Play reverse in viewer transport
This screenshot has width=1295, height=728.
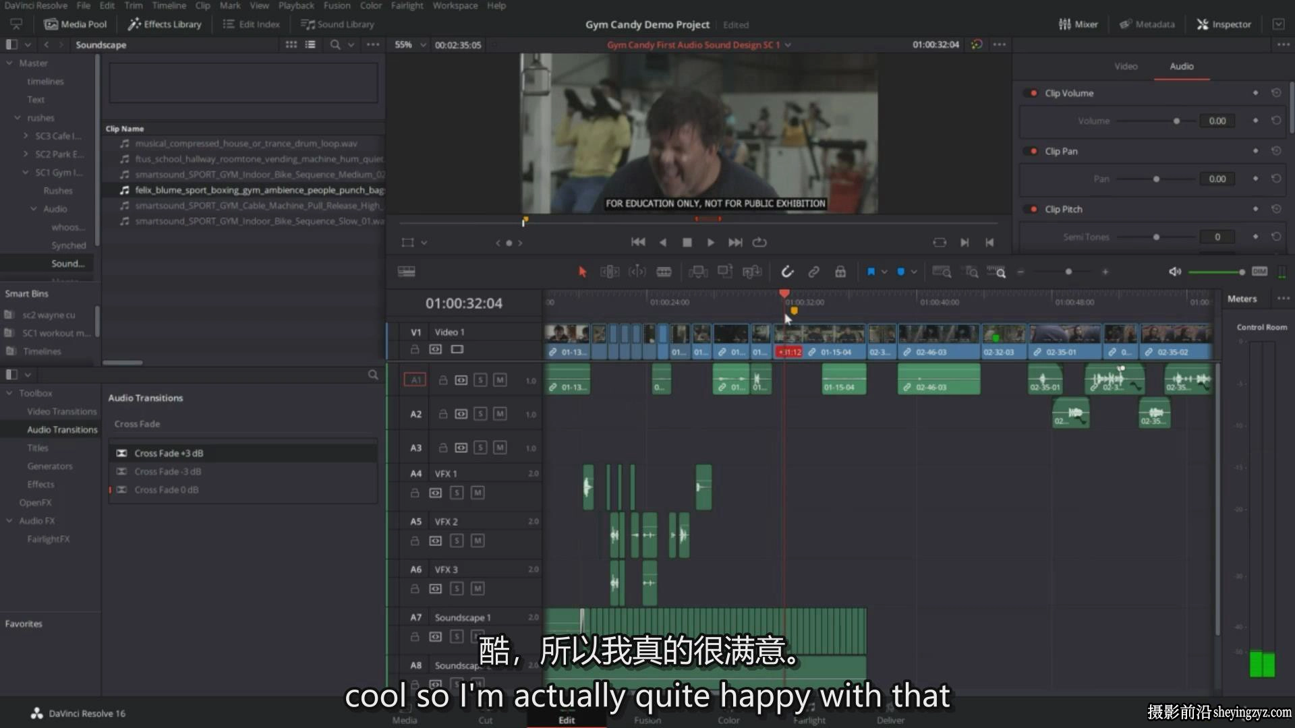click(663, 242)
